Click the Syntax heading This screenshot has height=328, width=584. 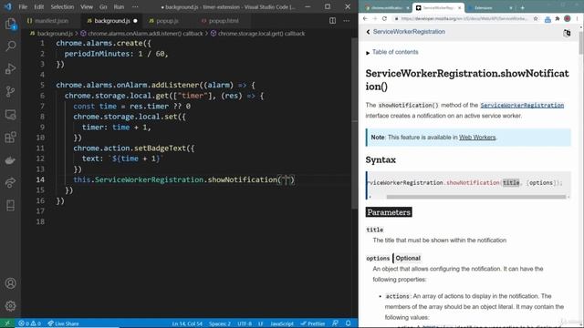(x=381, y=160)
